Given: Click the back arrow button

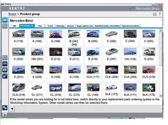Looking at the screenshot, I should pyautogui.click(x=12, y=109).
